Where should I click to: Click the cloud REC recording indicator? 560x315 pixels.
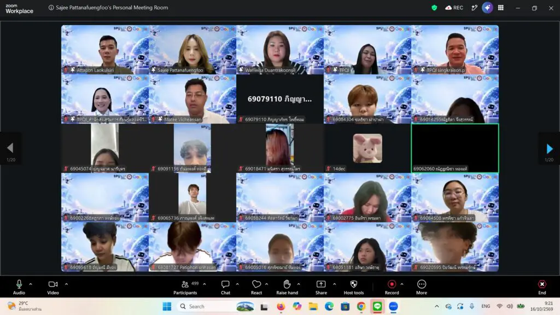(454, 8)
